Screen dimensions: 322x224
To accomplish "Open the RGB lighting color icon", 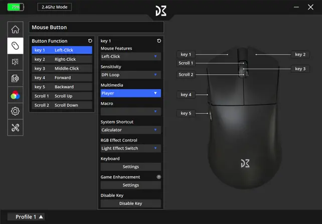I will tap(15, 94).
